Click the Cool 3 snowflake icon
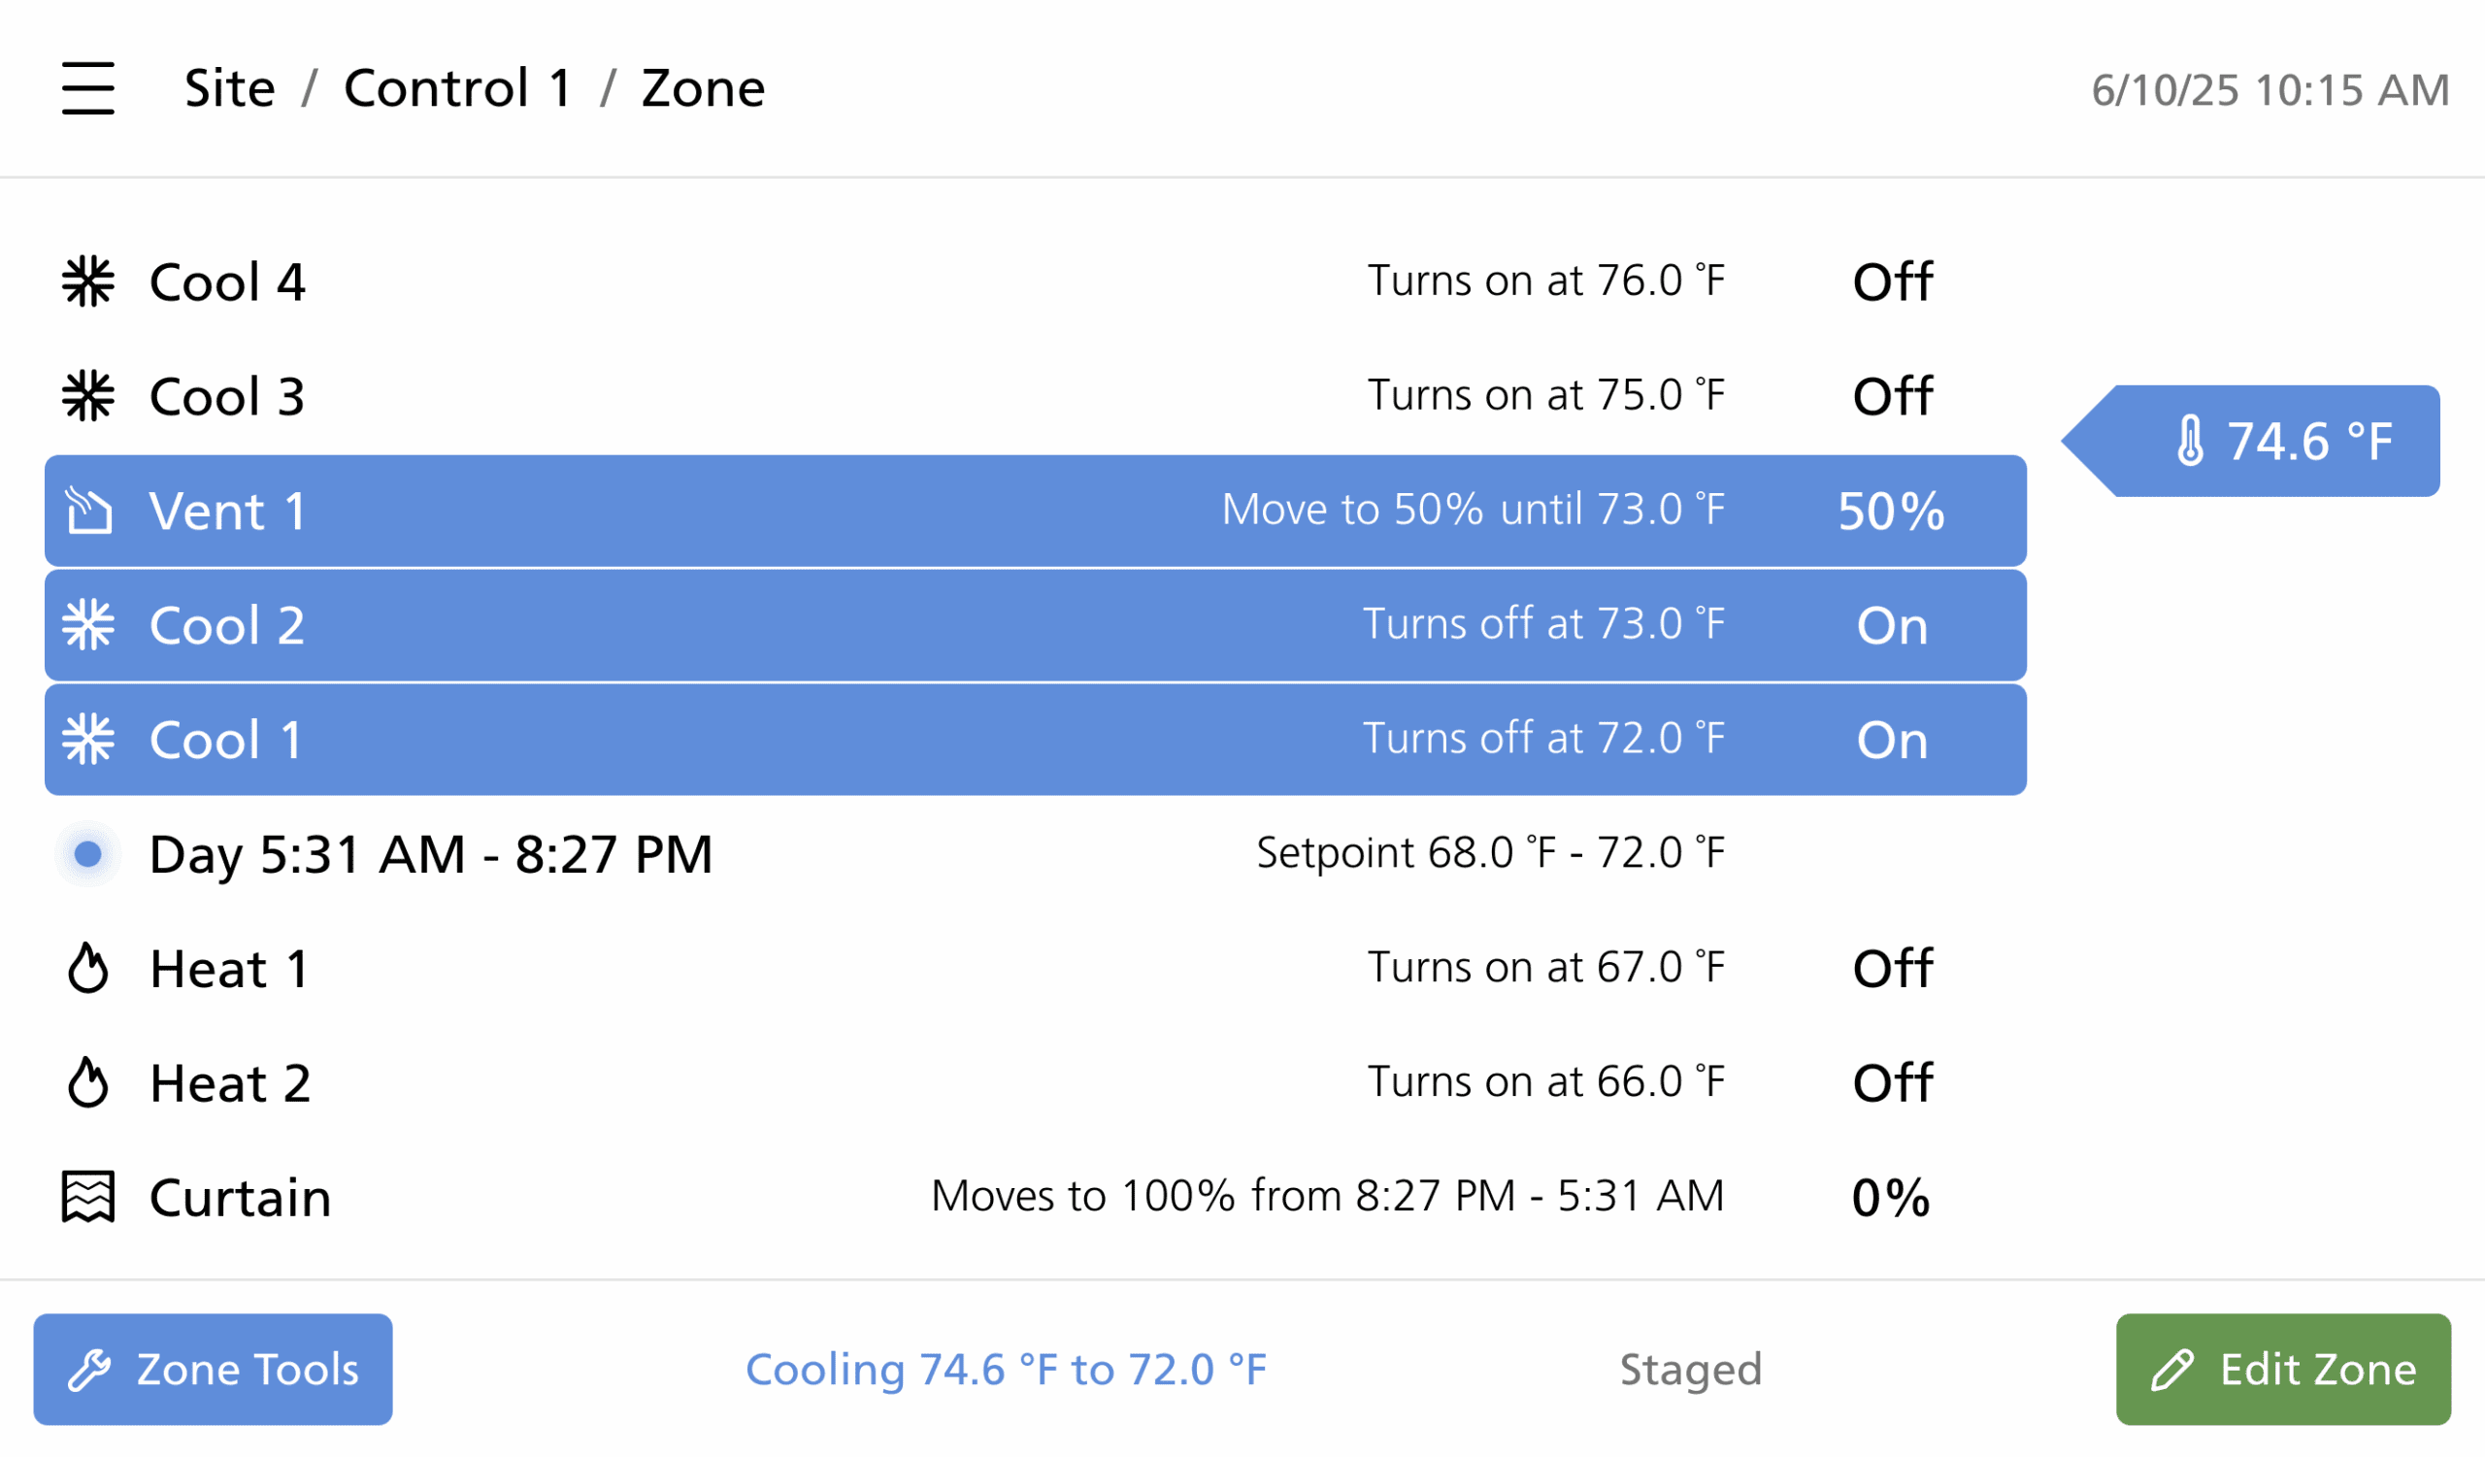 pyautogui.click(x=87, y=396)
